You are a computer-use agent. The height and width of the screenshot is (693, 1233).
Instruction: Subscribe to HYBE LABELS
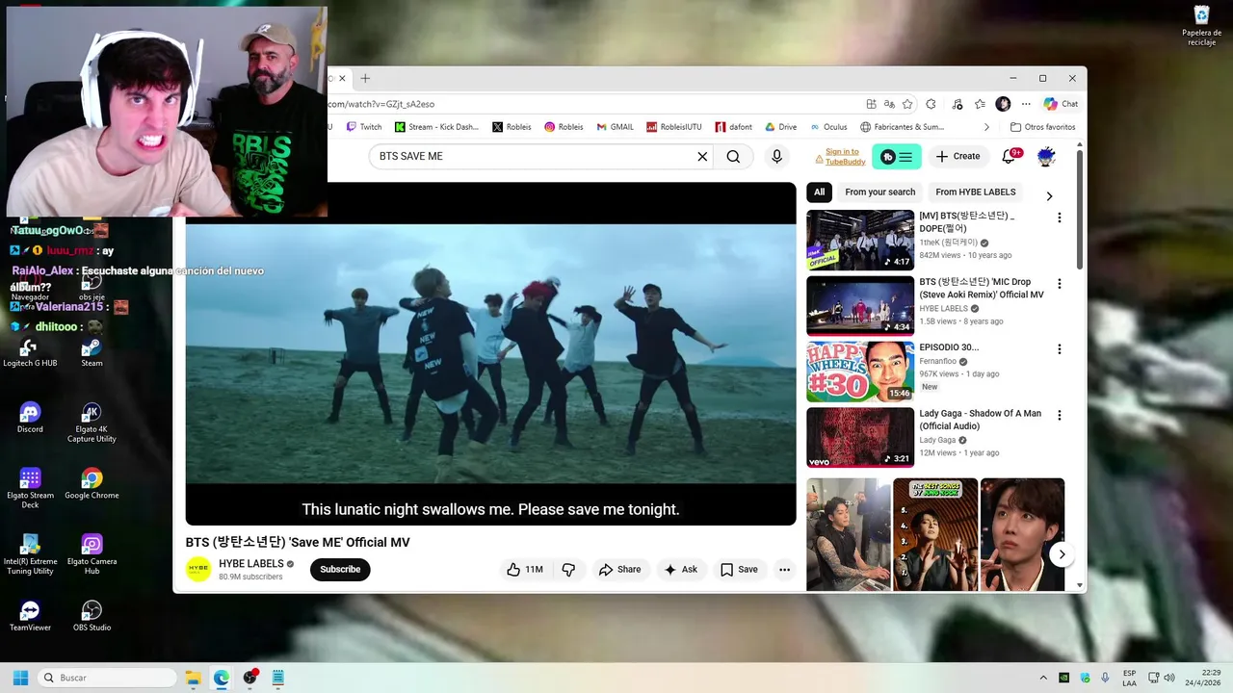pyautogui.click(x=340, y=570)
